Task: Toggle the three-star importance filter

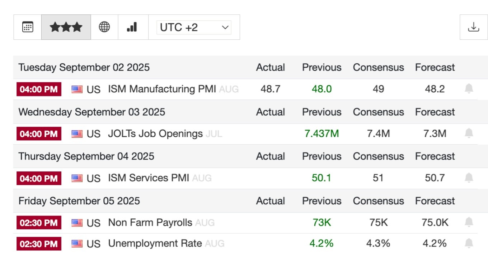Action: click(66, 27)
